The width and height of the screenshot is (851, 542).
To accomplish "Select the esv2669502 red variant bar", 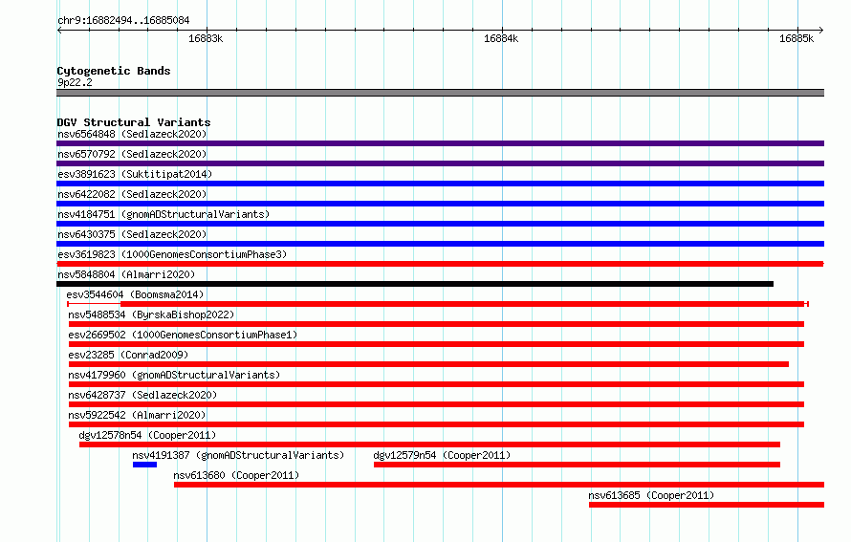I will pos(436,344).
